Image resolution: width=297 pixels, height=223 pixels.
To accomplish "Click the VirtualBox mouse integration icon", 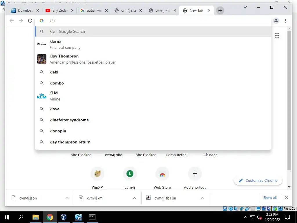I will pos(275,208).
